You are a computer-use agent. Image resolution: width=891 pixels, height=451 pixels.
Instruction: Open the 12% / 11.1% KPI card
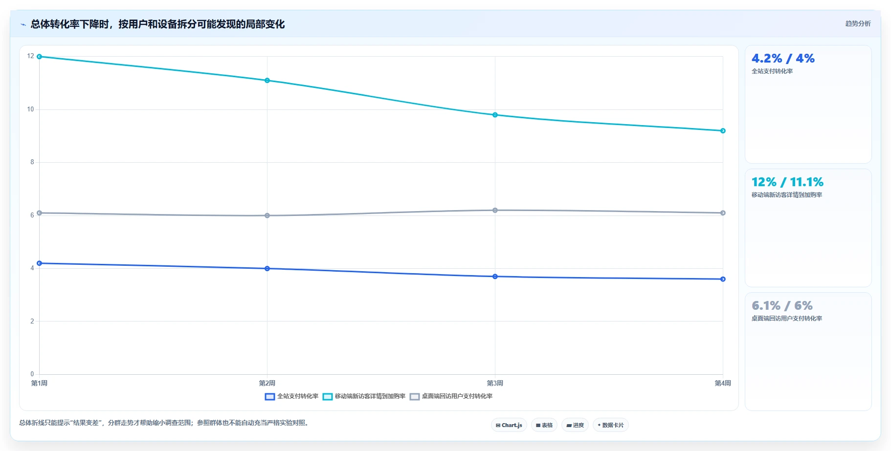point(808,228)
